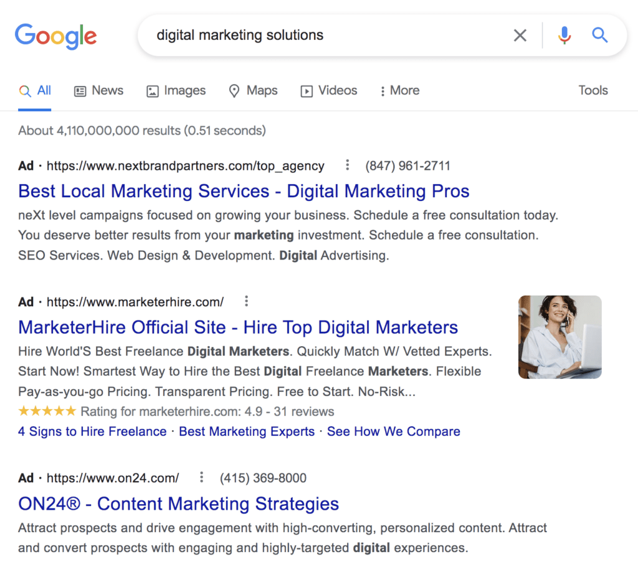The height and width of the screenshot is (572, 638).
Task: Click the X to clear search query
Action: (x=520, y=35)
